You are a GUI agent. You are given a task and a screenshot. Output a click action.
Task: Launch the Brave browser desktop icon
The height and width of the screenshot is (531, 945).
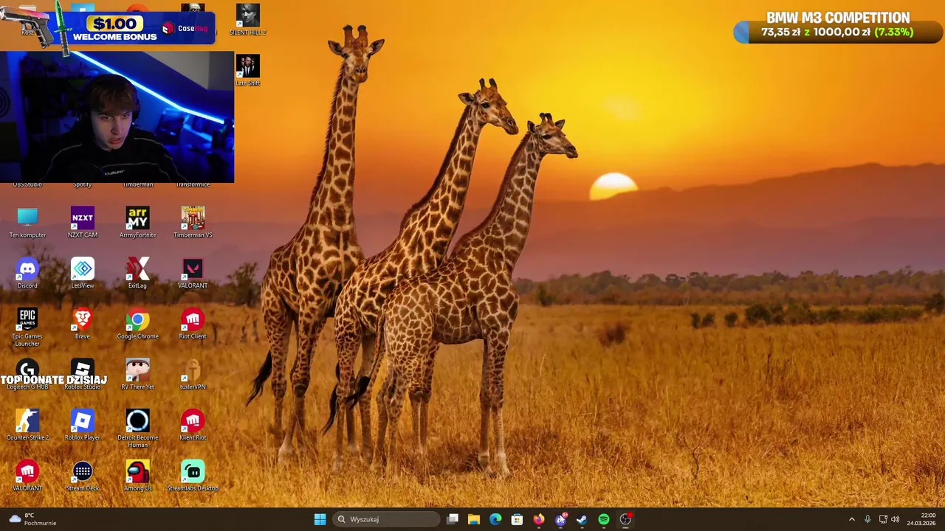click(83, 324)
